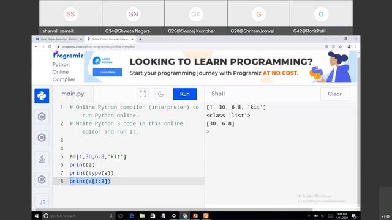
Task: Go back in browser history
Action: [36, 46]
